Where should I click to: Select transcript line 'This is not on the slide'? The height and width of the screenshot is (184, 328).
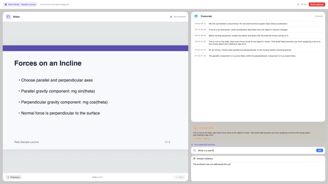[x=265, y=43]
